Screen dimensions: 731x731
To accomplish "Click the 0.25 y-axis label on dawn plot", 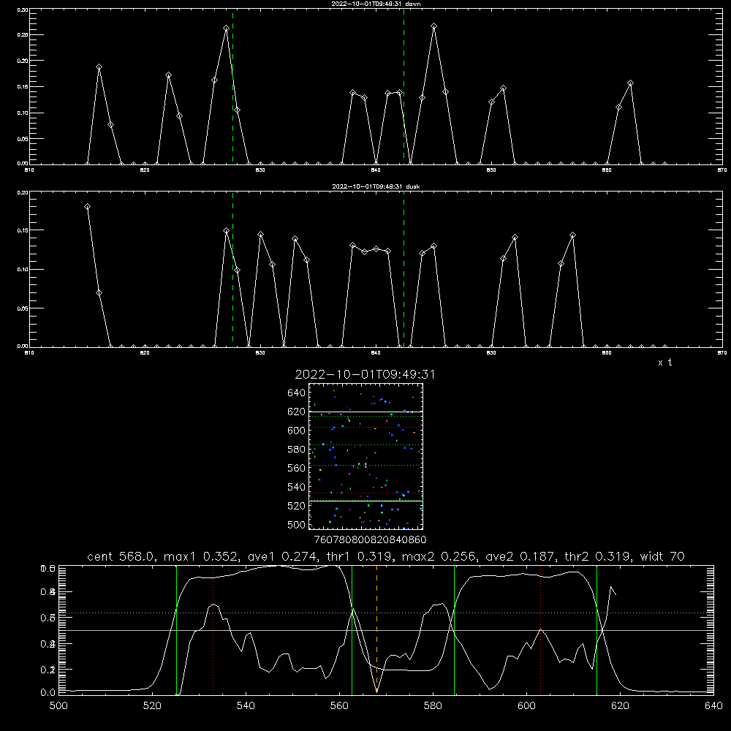I will pos(23,35).
